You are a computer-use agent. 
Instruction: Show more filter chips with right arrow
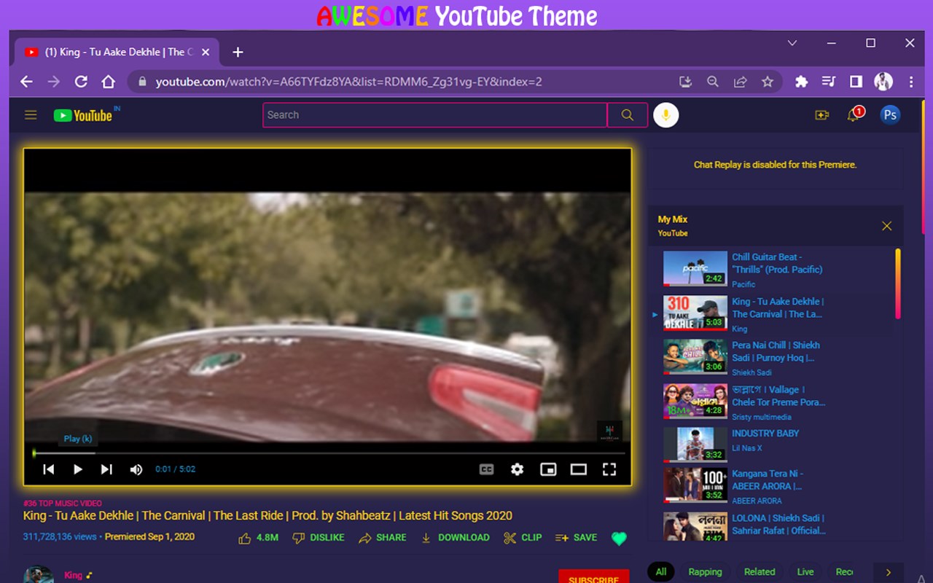pos(888,572)
